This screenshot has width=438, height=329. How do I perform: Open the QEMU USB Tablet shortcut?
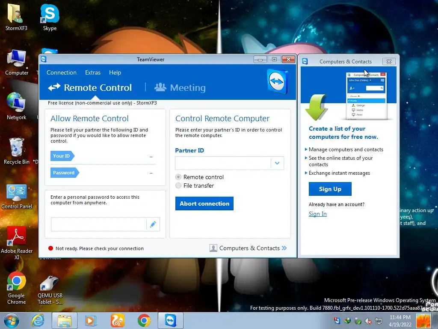[x=50, y=290]
